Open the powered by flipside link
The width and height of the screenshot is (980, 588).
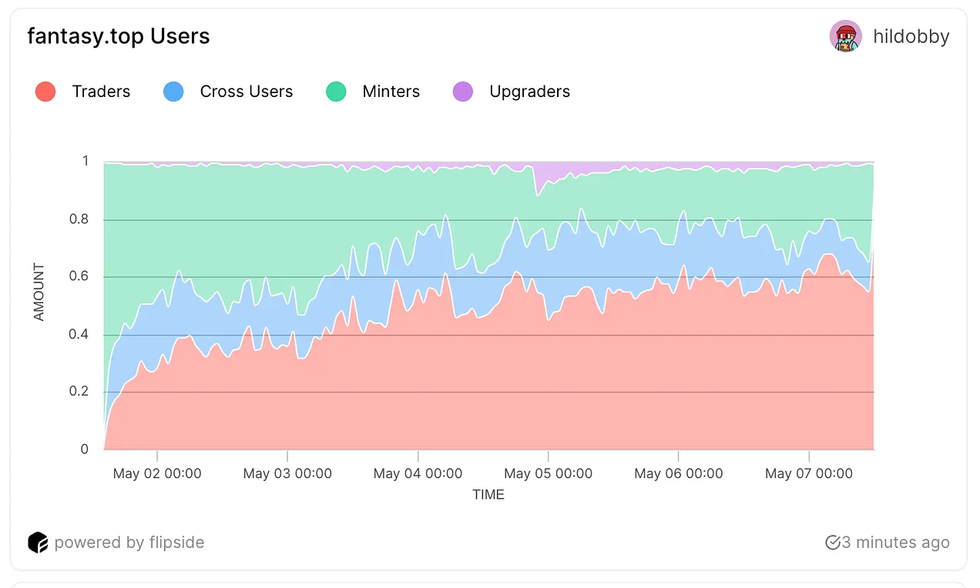[x=129, y=543]
